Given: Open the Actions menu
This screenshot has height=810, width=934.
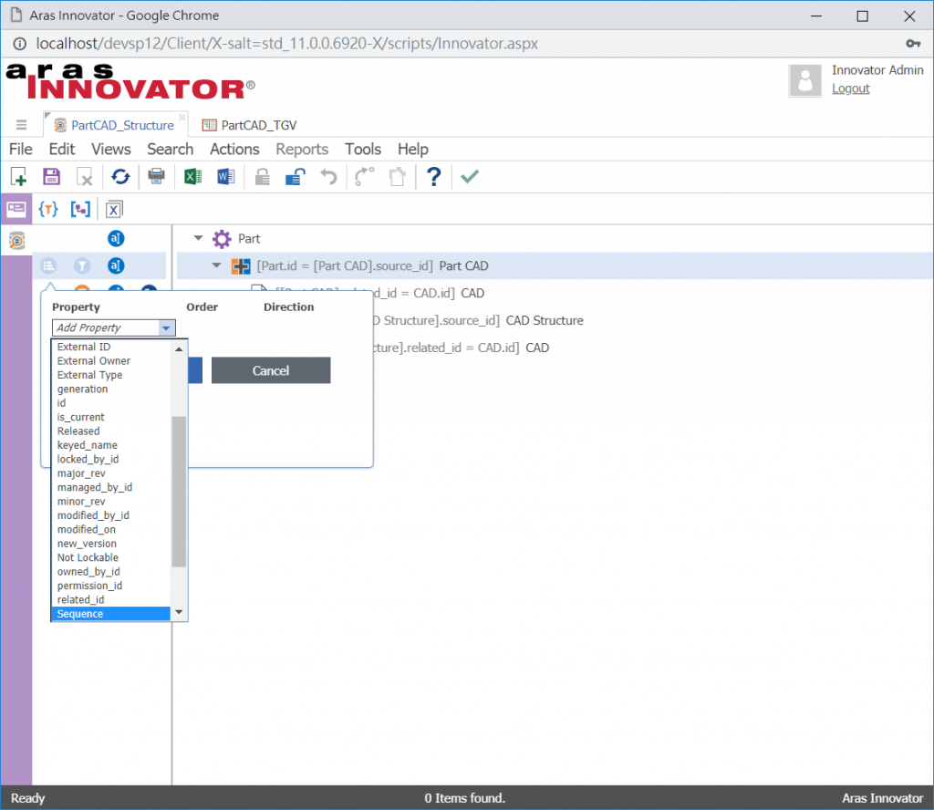Looking at the screenshot, I should click(234, 149).
